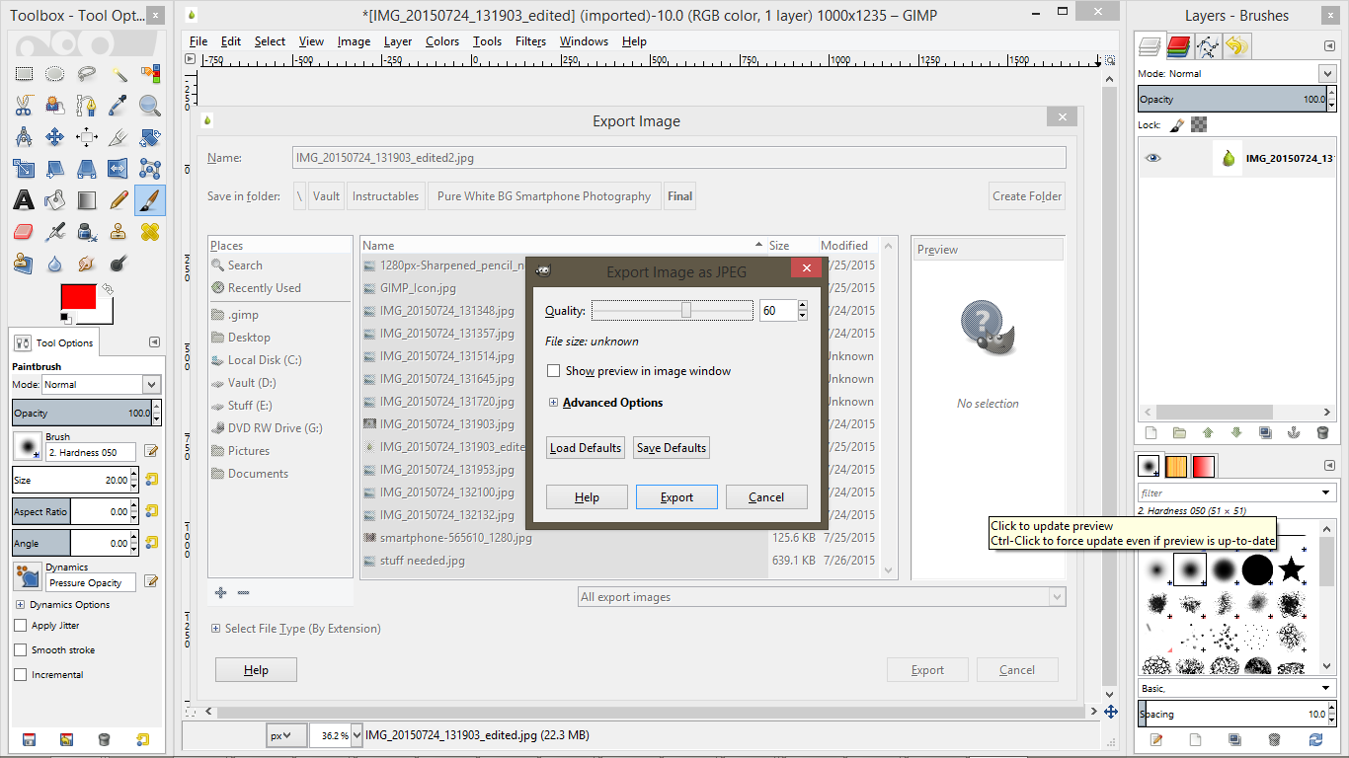
Task: Open the Filters menu
Action: (x=530, y=41)
